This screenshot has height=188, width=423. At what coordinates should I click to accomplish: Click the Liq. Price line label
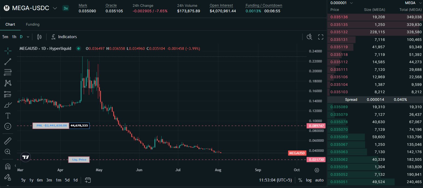[79, 160]
